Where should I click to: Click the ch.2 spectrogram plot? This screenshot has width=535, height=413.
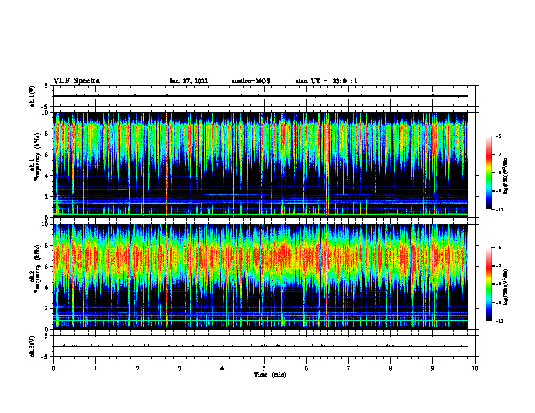[x=261, y=277]
